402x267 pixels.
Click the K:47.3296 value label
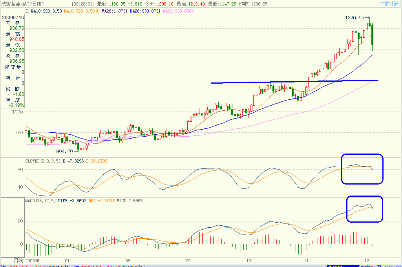click(x=73, y=161)
